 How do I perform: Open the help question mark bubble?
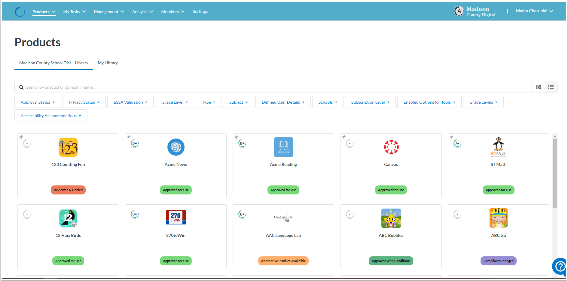click(560, 267)
